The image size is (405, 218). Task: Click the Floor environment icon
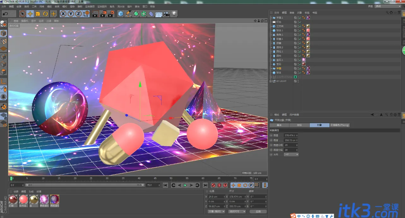[159, 14]
